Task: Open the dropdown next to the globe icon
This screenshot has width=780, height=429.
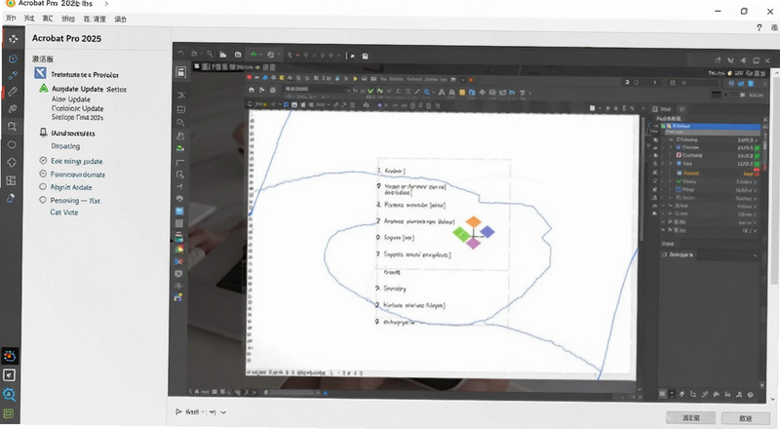Action: 278,55
